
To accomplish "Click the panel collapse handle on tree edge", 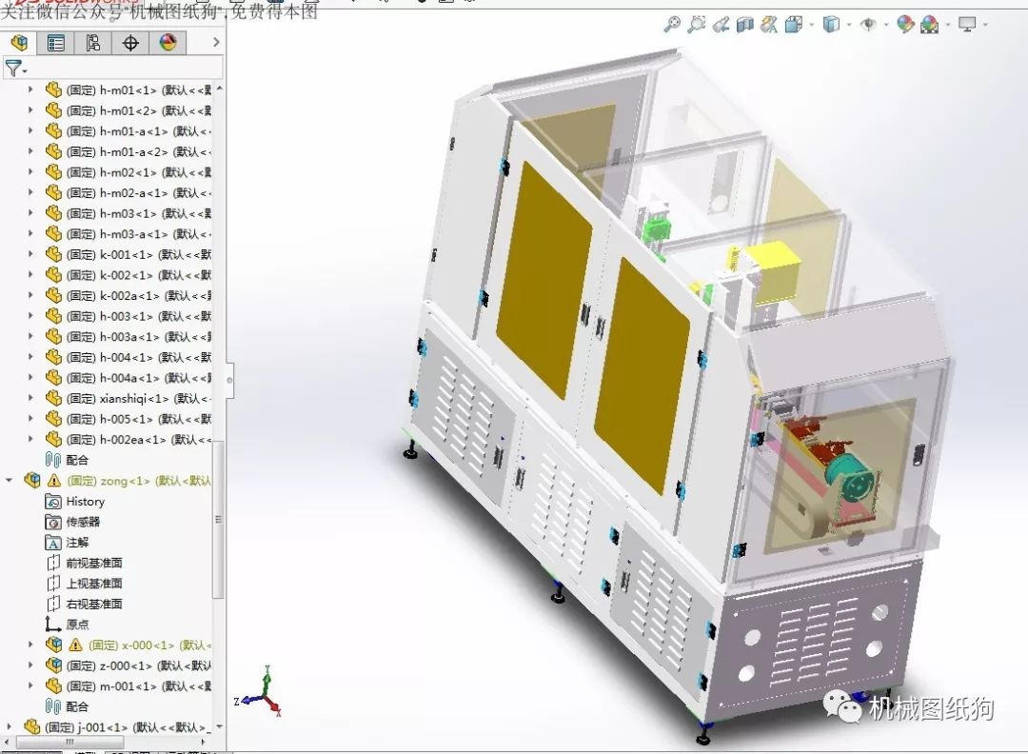I will pos(229,380).
